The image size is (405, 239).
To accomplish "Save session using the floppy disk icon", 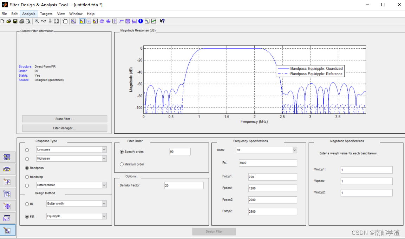I will tap(15, 21).
